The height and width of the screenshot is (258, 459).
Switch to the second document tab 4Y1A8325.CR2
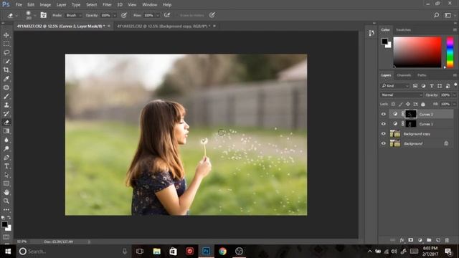pyautogui.click(x=164, y=26)
